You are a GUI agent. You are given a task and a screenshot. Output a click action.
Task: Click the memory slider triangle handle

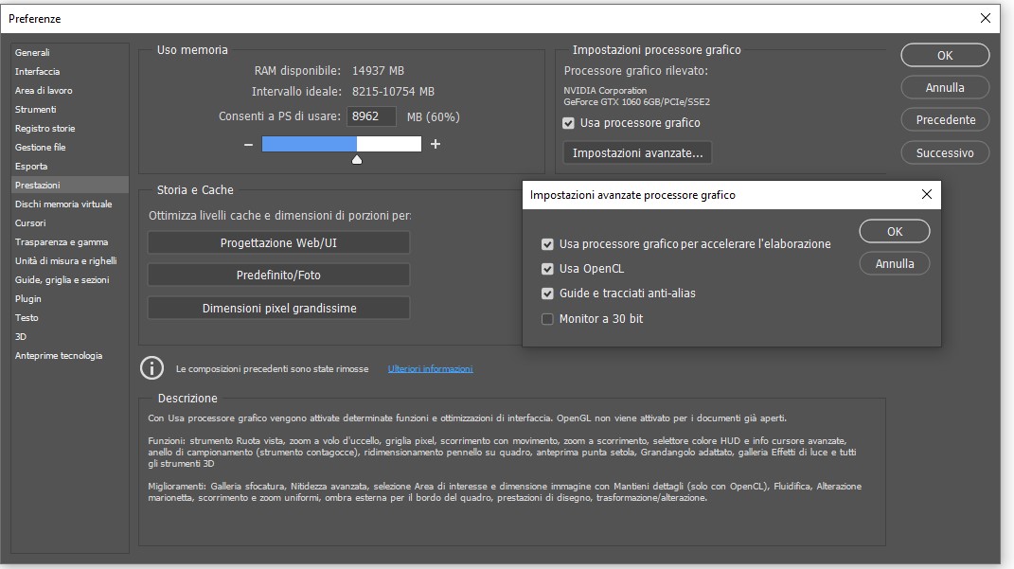pyautogui.click(x=357, y=160)
